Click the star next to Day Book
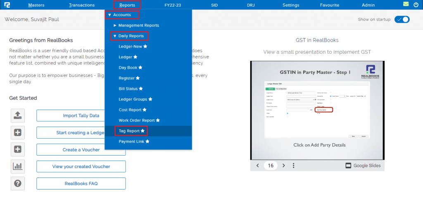The height and width of the screenshot is (204, 423). click(x=140, y=67)
